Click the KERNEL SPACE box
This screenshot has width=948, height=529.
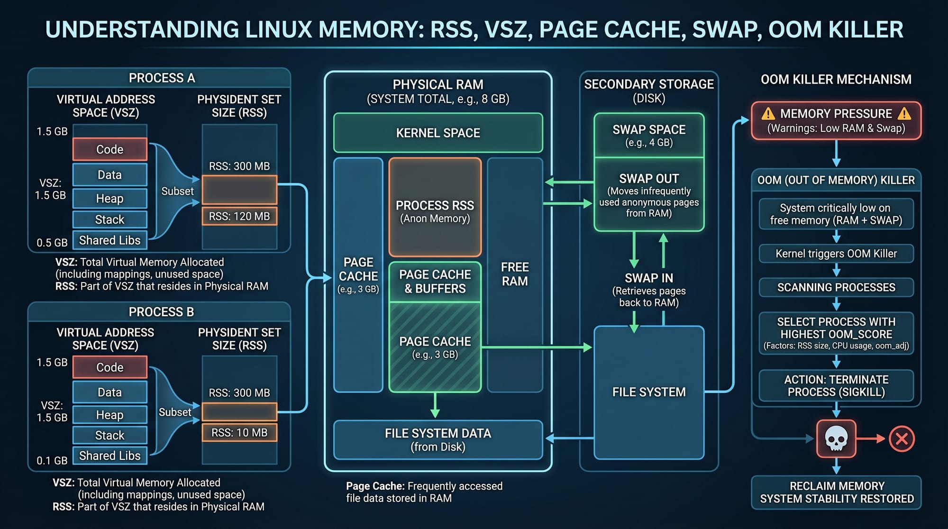pos(438,133)
